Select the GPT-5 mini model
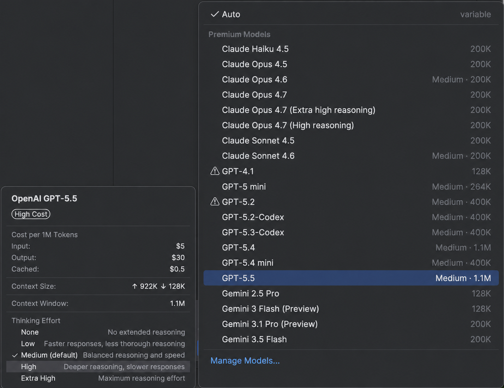504x388 pixels. tap(351, 187)
